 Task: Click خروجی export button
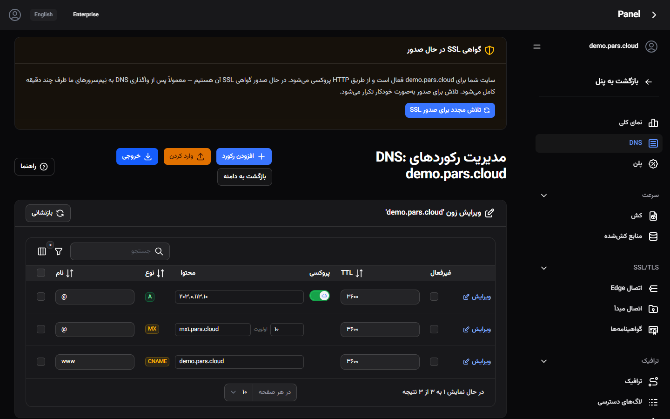point(137,156)
